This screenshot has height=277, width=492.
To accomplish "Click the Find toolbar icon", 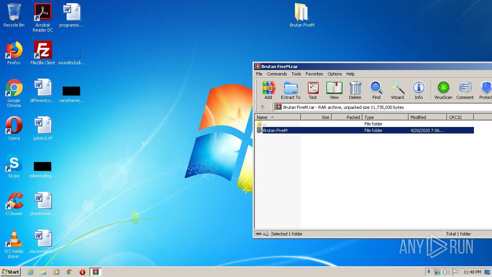I will 376,90.
